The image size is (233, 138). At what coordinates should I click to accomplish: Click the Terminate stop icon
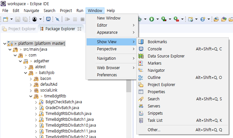coord(82,19)
